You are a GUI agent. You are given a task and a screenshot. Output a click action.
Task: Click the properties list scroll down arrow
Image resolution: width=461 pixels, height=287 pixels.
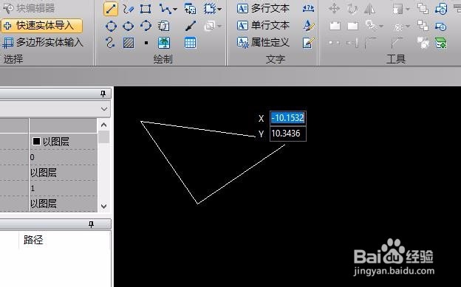pos(103,207)
